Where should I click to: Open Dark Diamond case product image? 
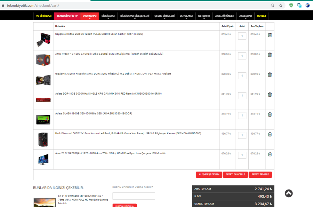[43, 139]
